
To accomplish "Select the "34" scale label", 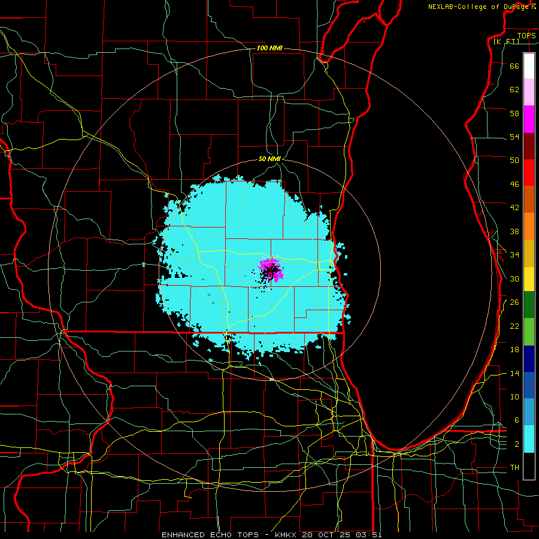I will click(514, 255).
